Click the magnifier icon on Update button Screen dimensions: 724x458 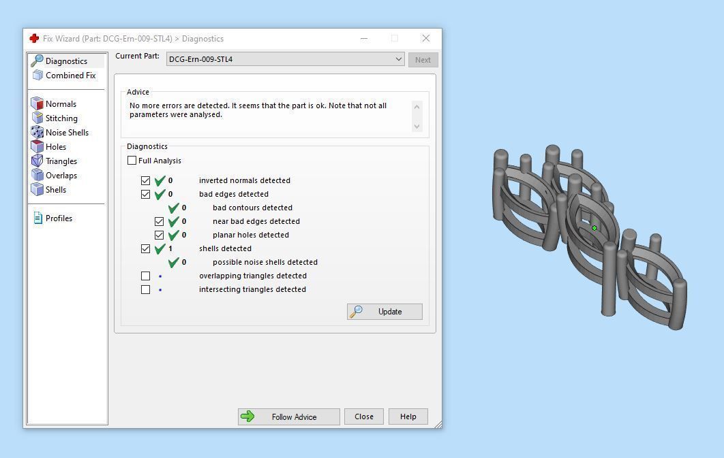pos(356,312)
